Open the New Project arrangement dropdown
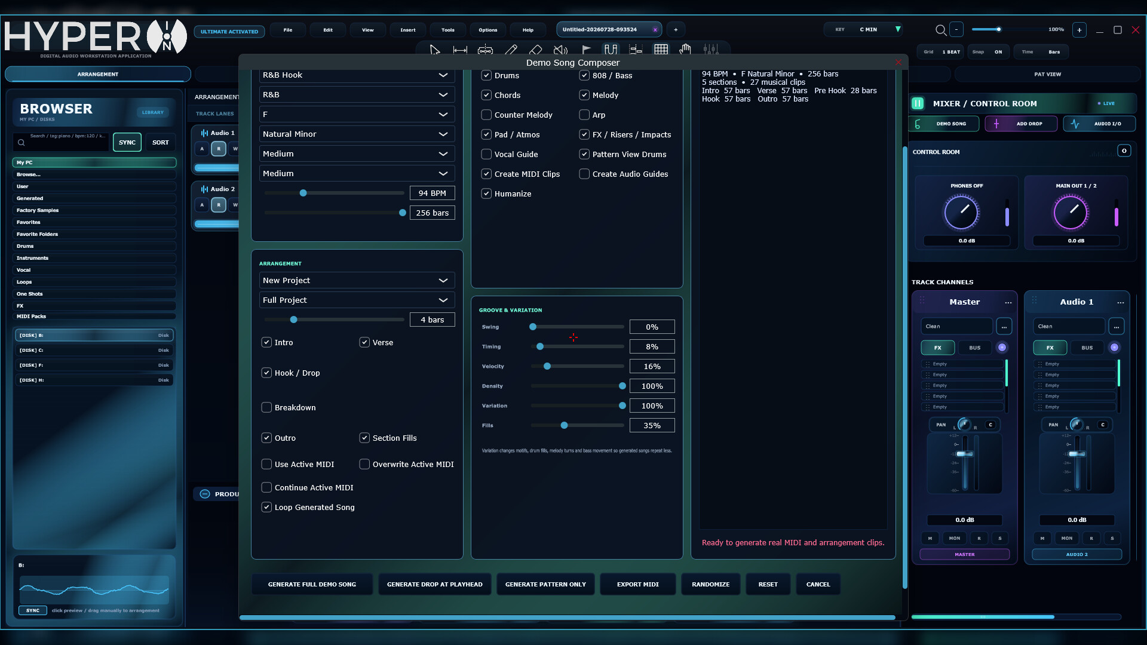The width and height of the screenshot is (1147, 645). (357, 280)
